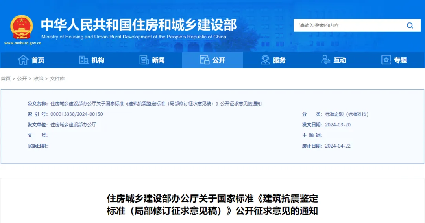Click the 机构 building icon
This screenshot has width=425, height=223.
click(83, 60)
